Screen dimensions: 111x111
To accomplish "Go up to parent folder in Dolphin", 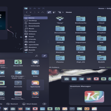I will click(42, 12).
